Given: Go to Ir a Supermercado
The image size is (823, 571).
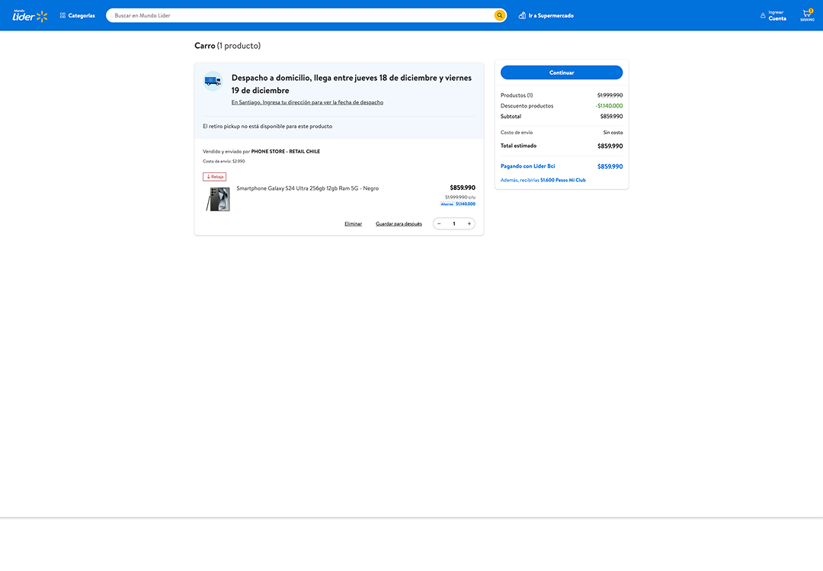Looking at the screenshot, I should [x=546, y=16].
